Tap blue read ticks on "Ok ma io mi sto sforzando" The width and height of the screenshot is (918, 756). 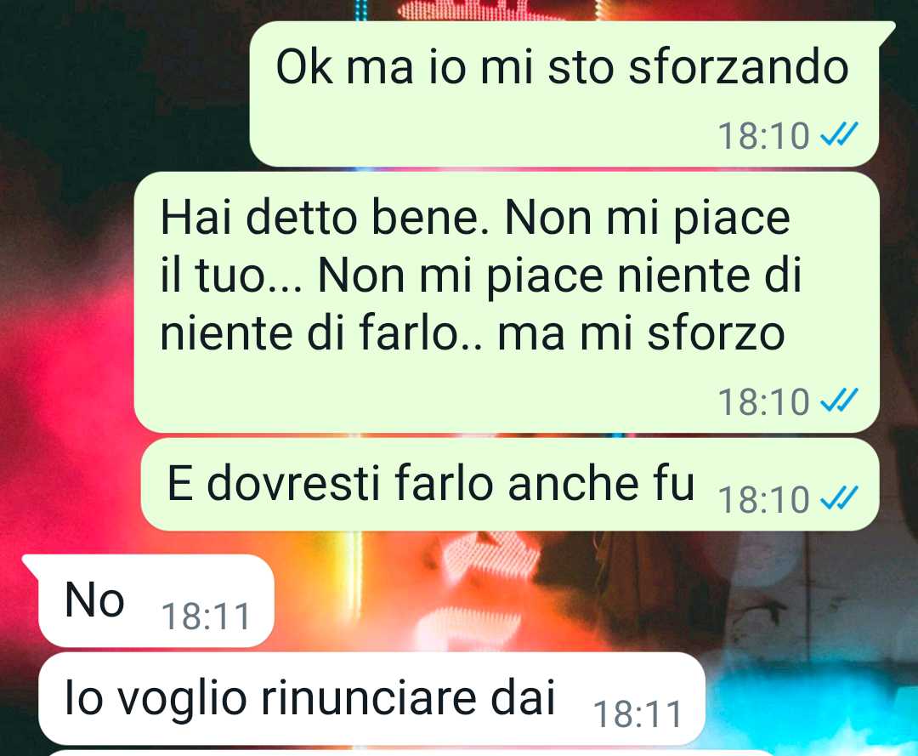839,134
